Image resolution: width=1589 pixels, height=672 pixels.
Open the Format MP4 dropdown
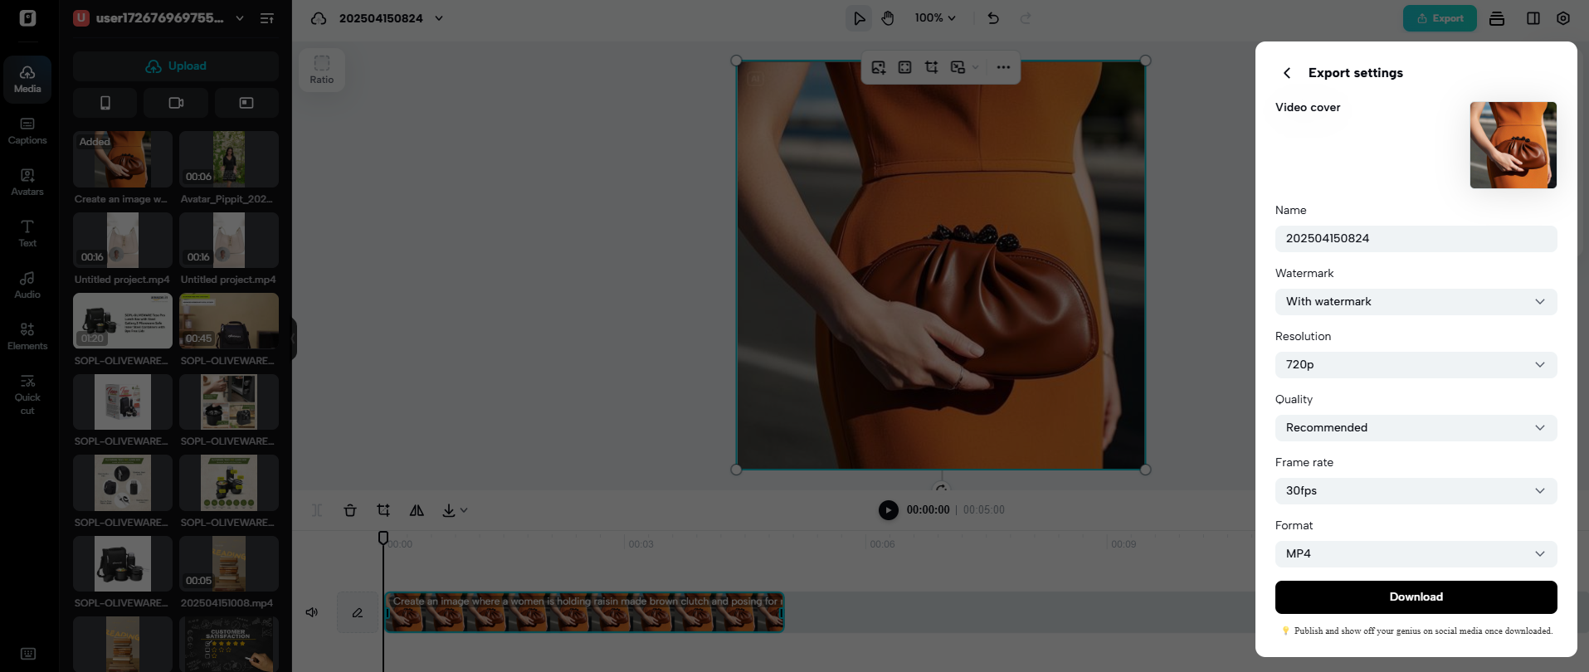click(1416, 554)
